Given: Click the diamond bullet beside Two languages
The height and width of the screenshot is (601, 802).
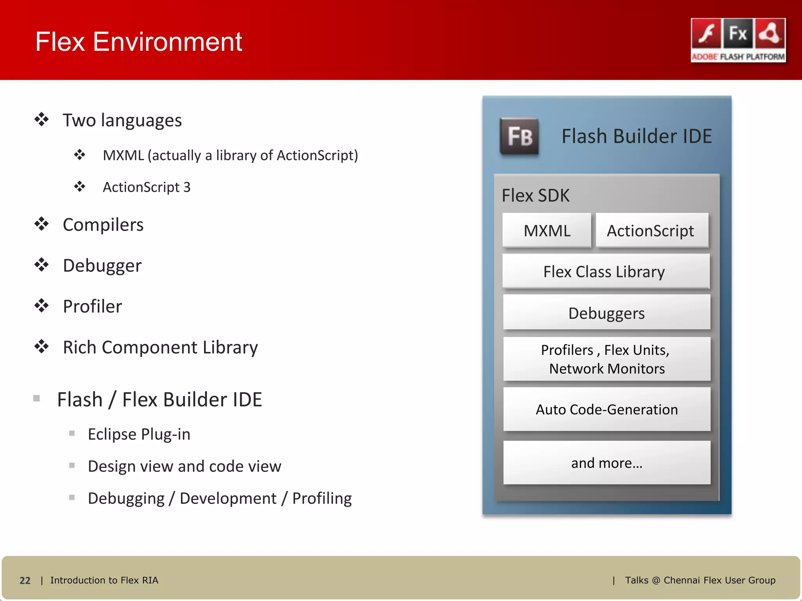Looking at the screenshot, I should point(42,120).
